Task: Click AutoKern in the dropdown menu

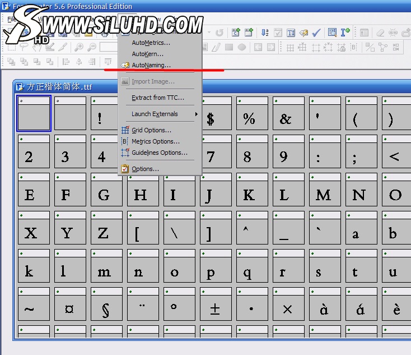Action: (x=147, y=54)
